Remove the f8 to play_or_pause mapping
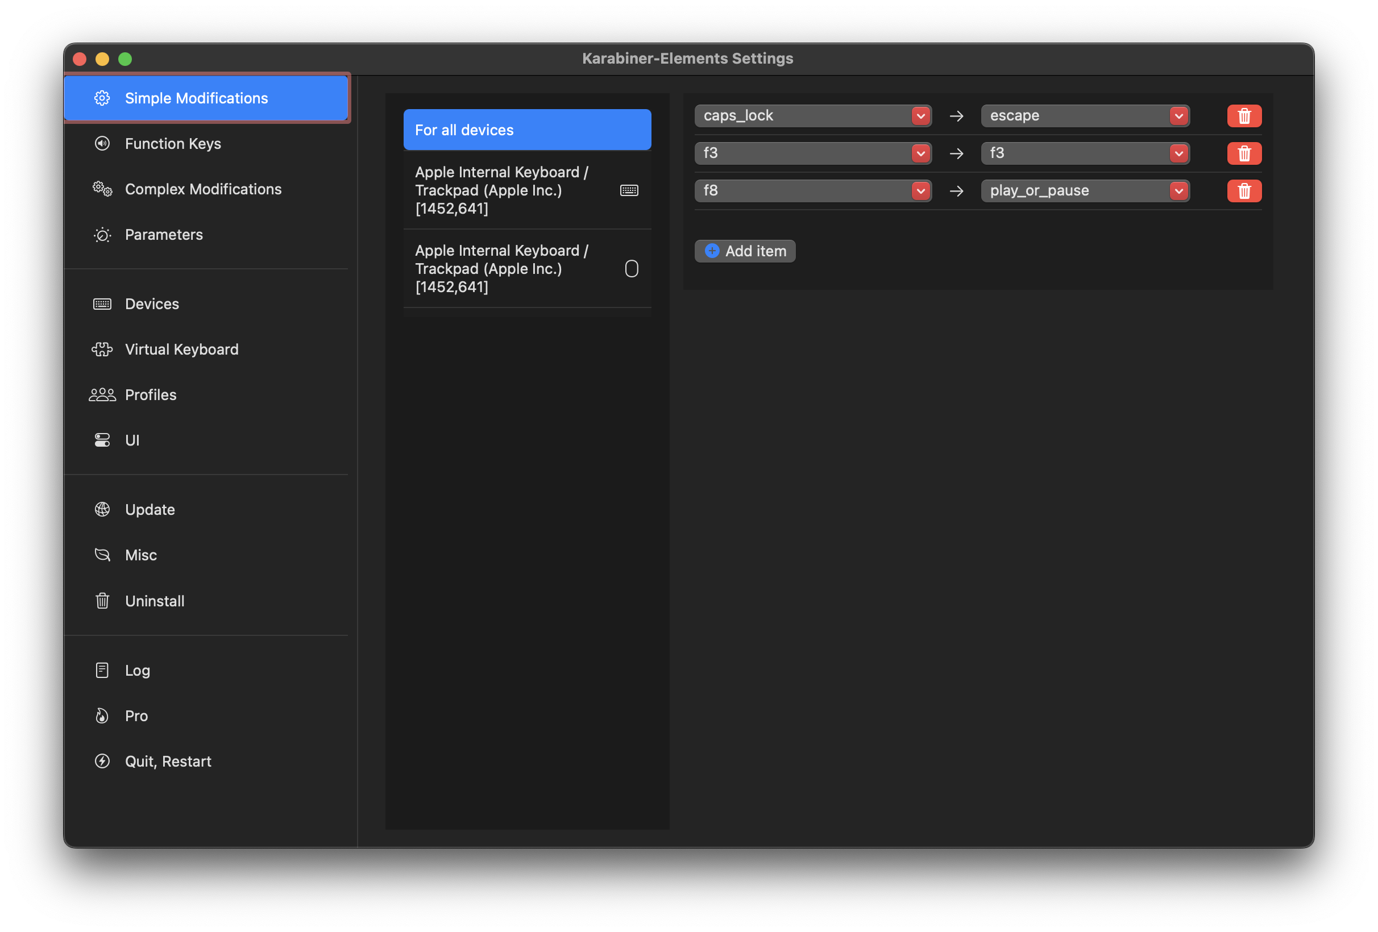1378x932 pixels. point(1243,191)
